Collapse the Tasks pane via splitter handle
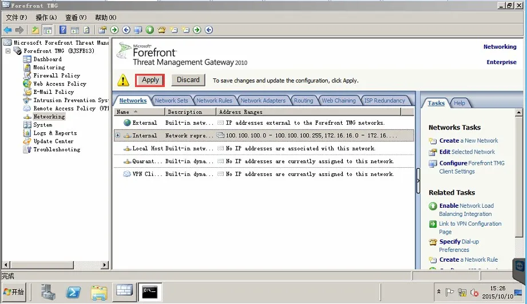The width and height of the screenshot is (527, 304). pos(418,180)
